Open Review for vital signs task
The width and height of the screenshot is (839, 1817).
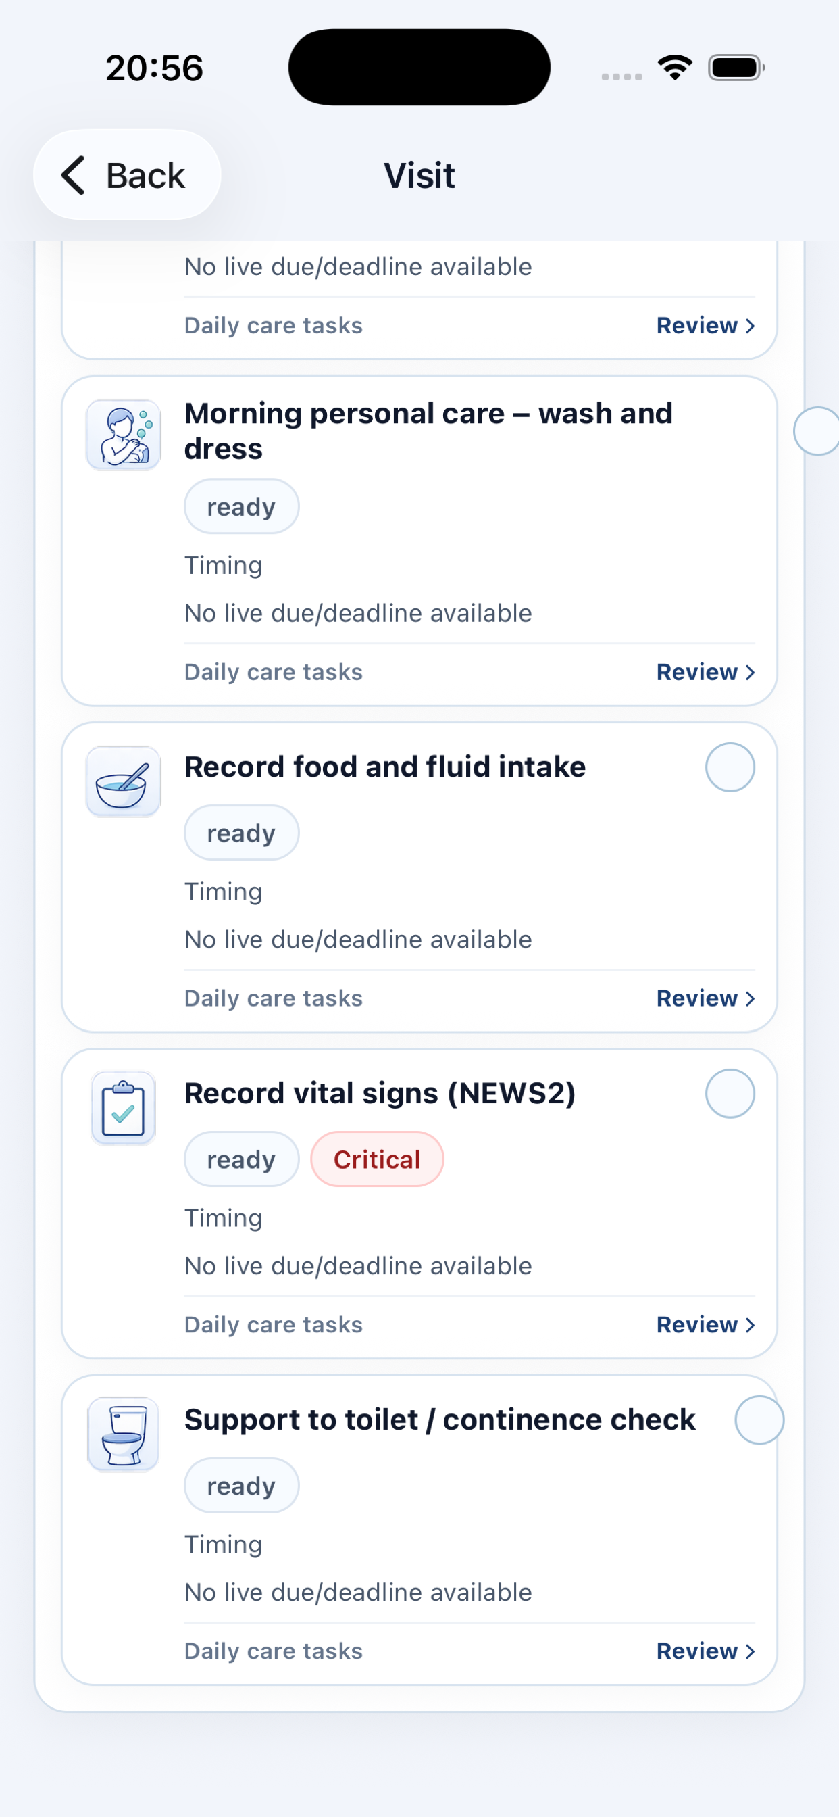click(705, 1326)
